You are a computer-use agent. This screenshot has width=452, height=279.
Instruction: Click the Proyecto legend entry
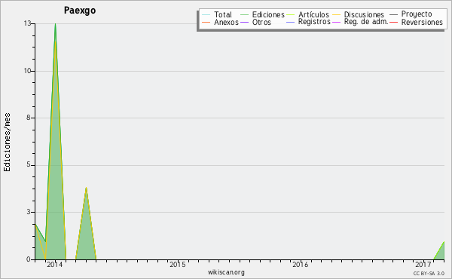417,14
